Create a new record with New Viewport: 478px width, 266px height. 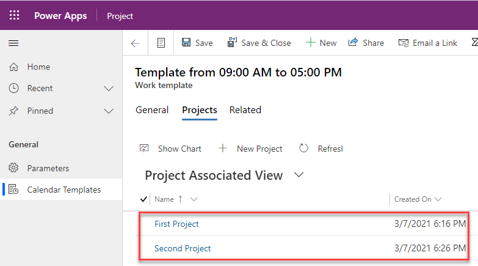(321, 43)
